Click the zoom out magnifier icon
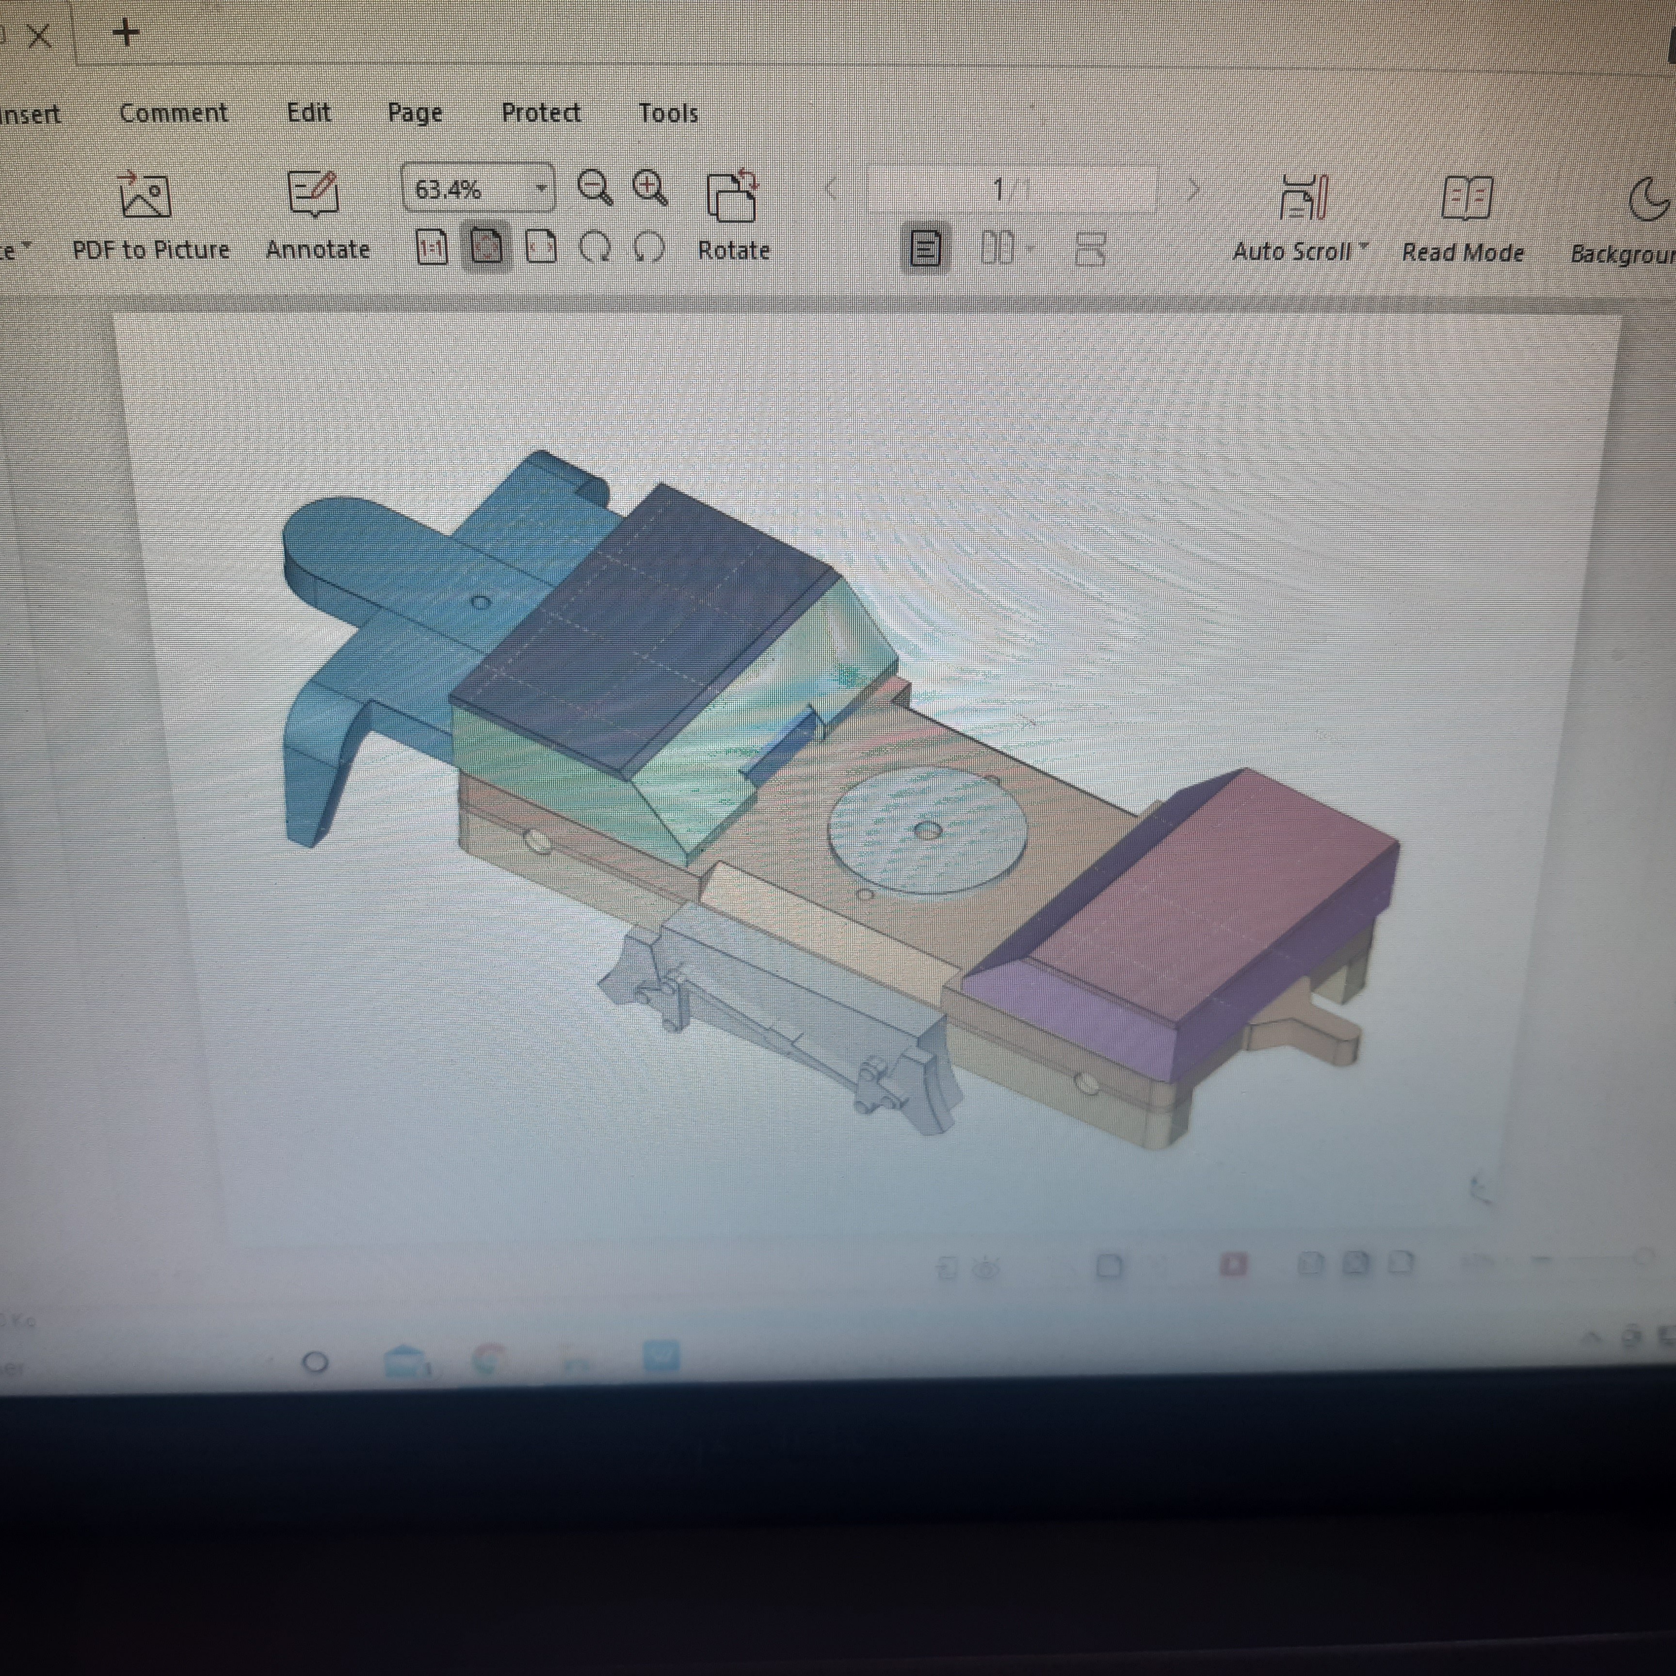Image resolution: width=1676 pixels, height=1676 pixels. [595, 187]
